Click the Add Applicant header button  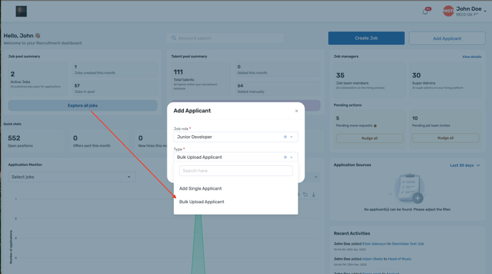447,39
